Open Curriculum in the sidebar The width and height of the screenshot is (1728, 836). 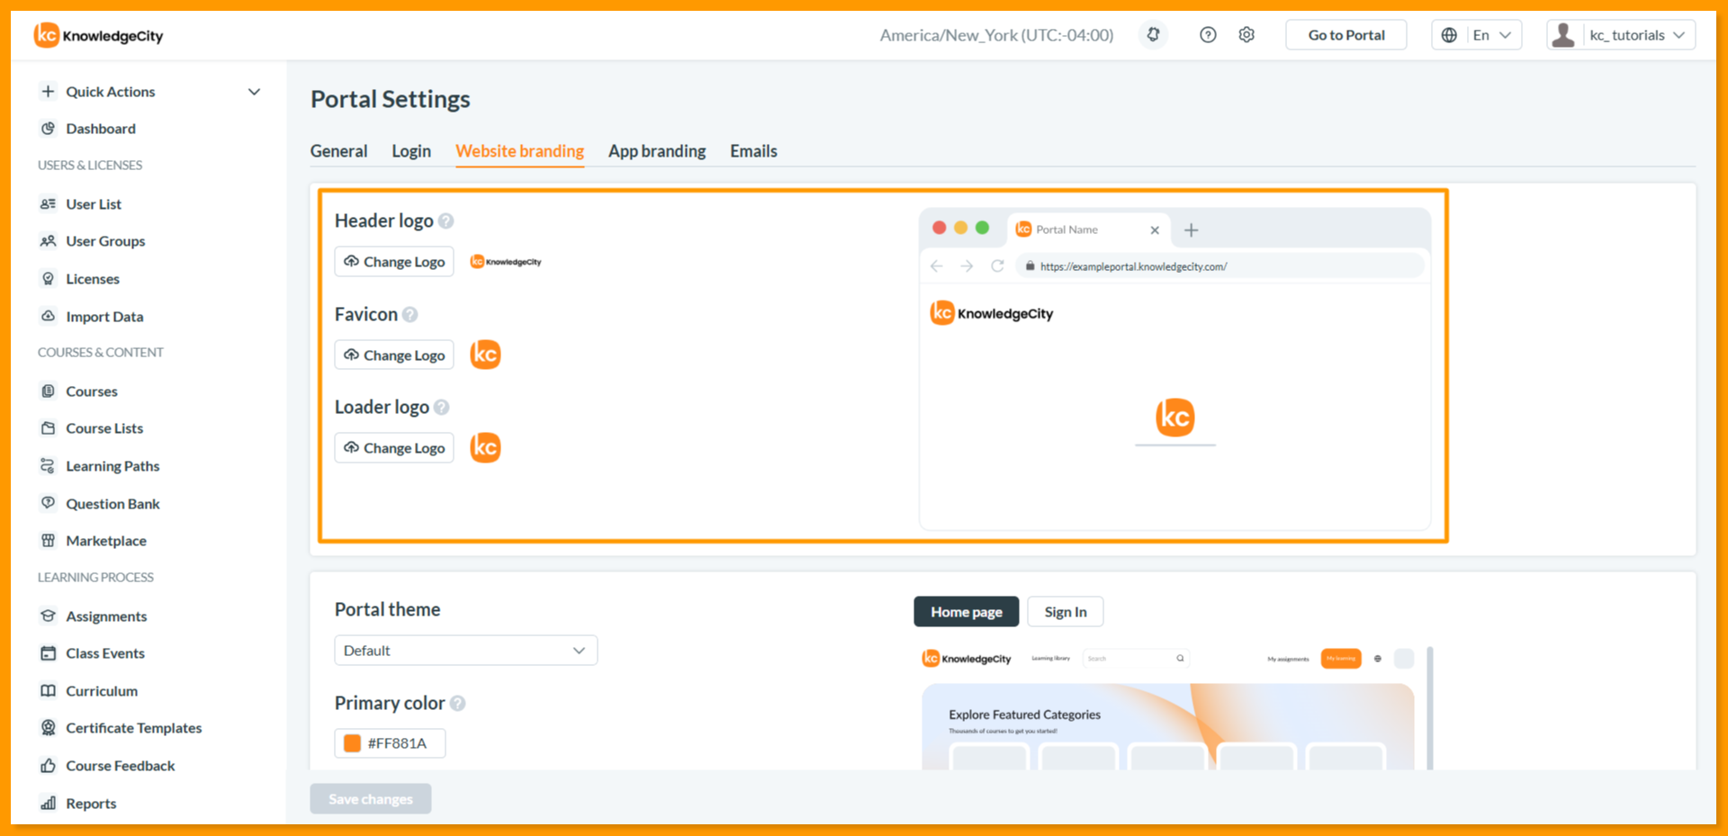point(102,691)
